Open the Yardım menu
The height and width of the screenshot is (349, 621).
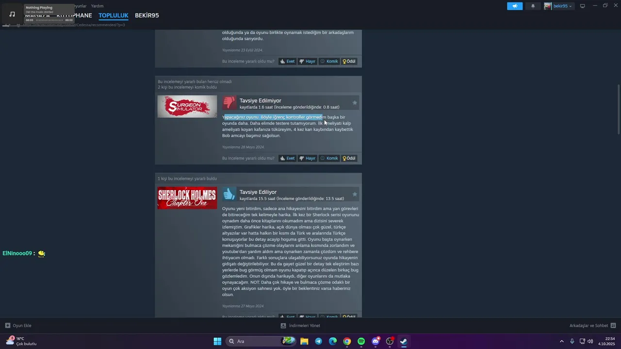[x=98, y=6]
